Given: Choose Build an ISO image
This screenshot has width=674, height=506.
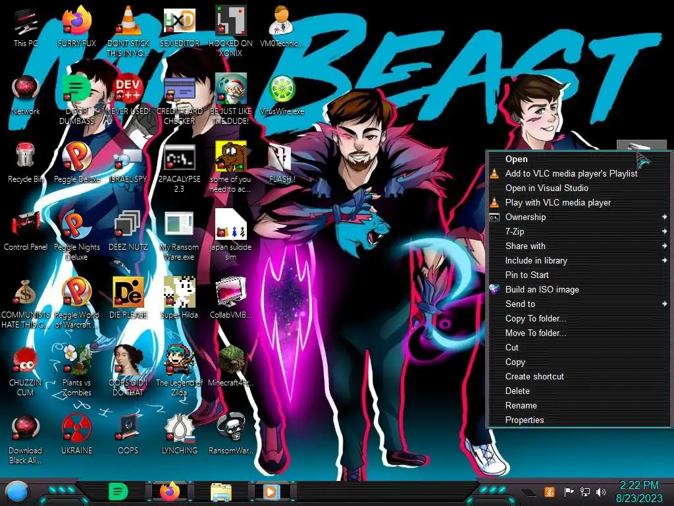Looking at the screenshot, I should coord(579,290).
